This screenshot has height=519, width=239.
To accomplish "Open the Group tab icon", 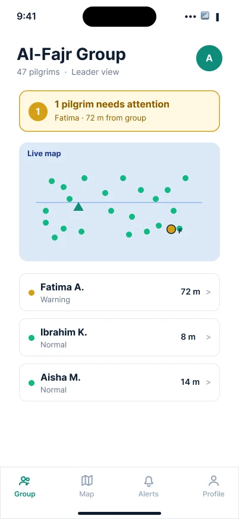I will pos(24,480).
